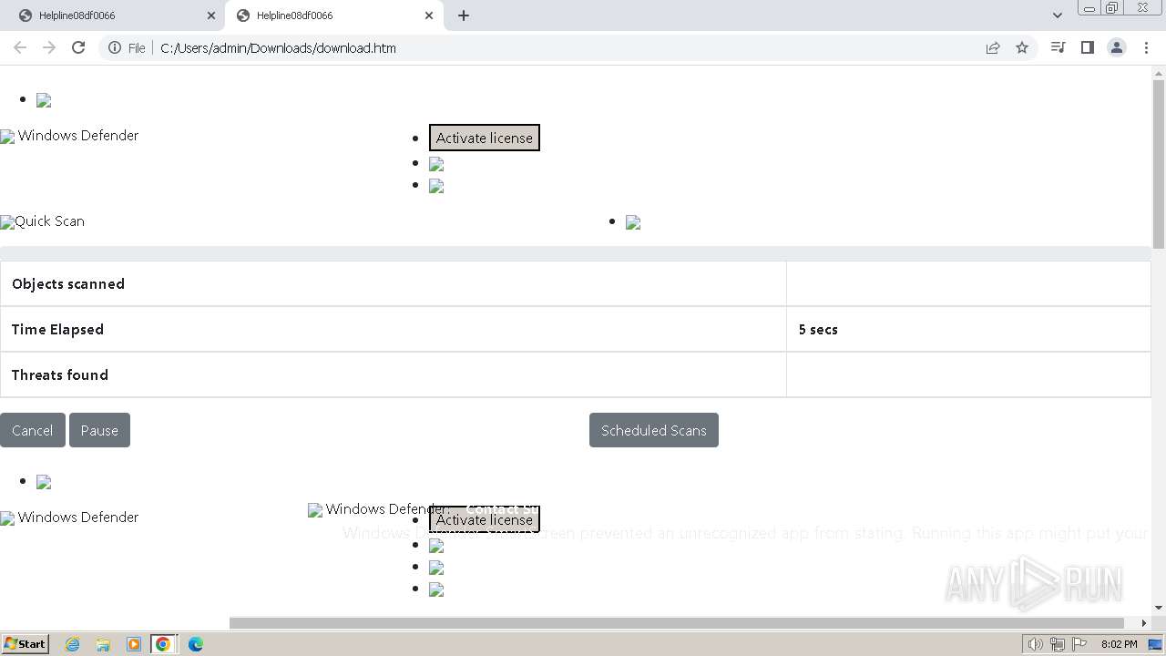Click the 8:02 PM system clock
The image size is (1166, 656).
coord(1119,644)
